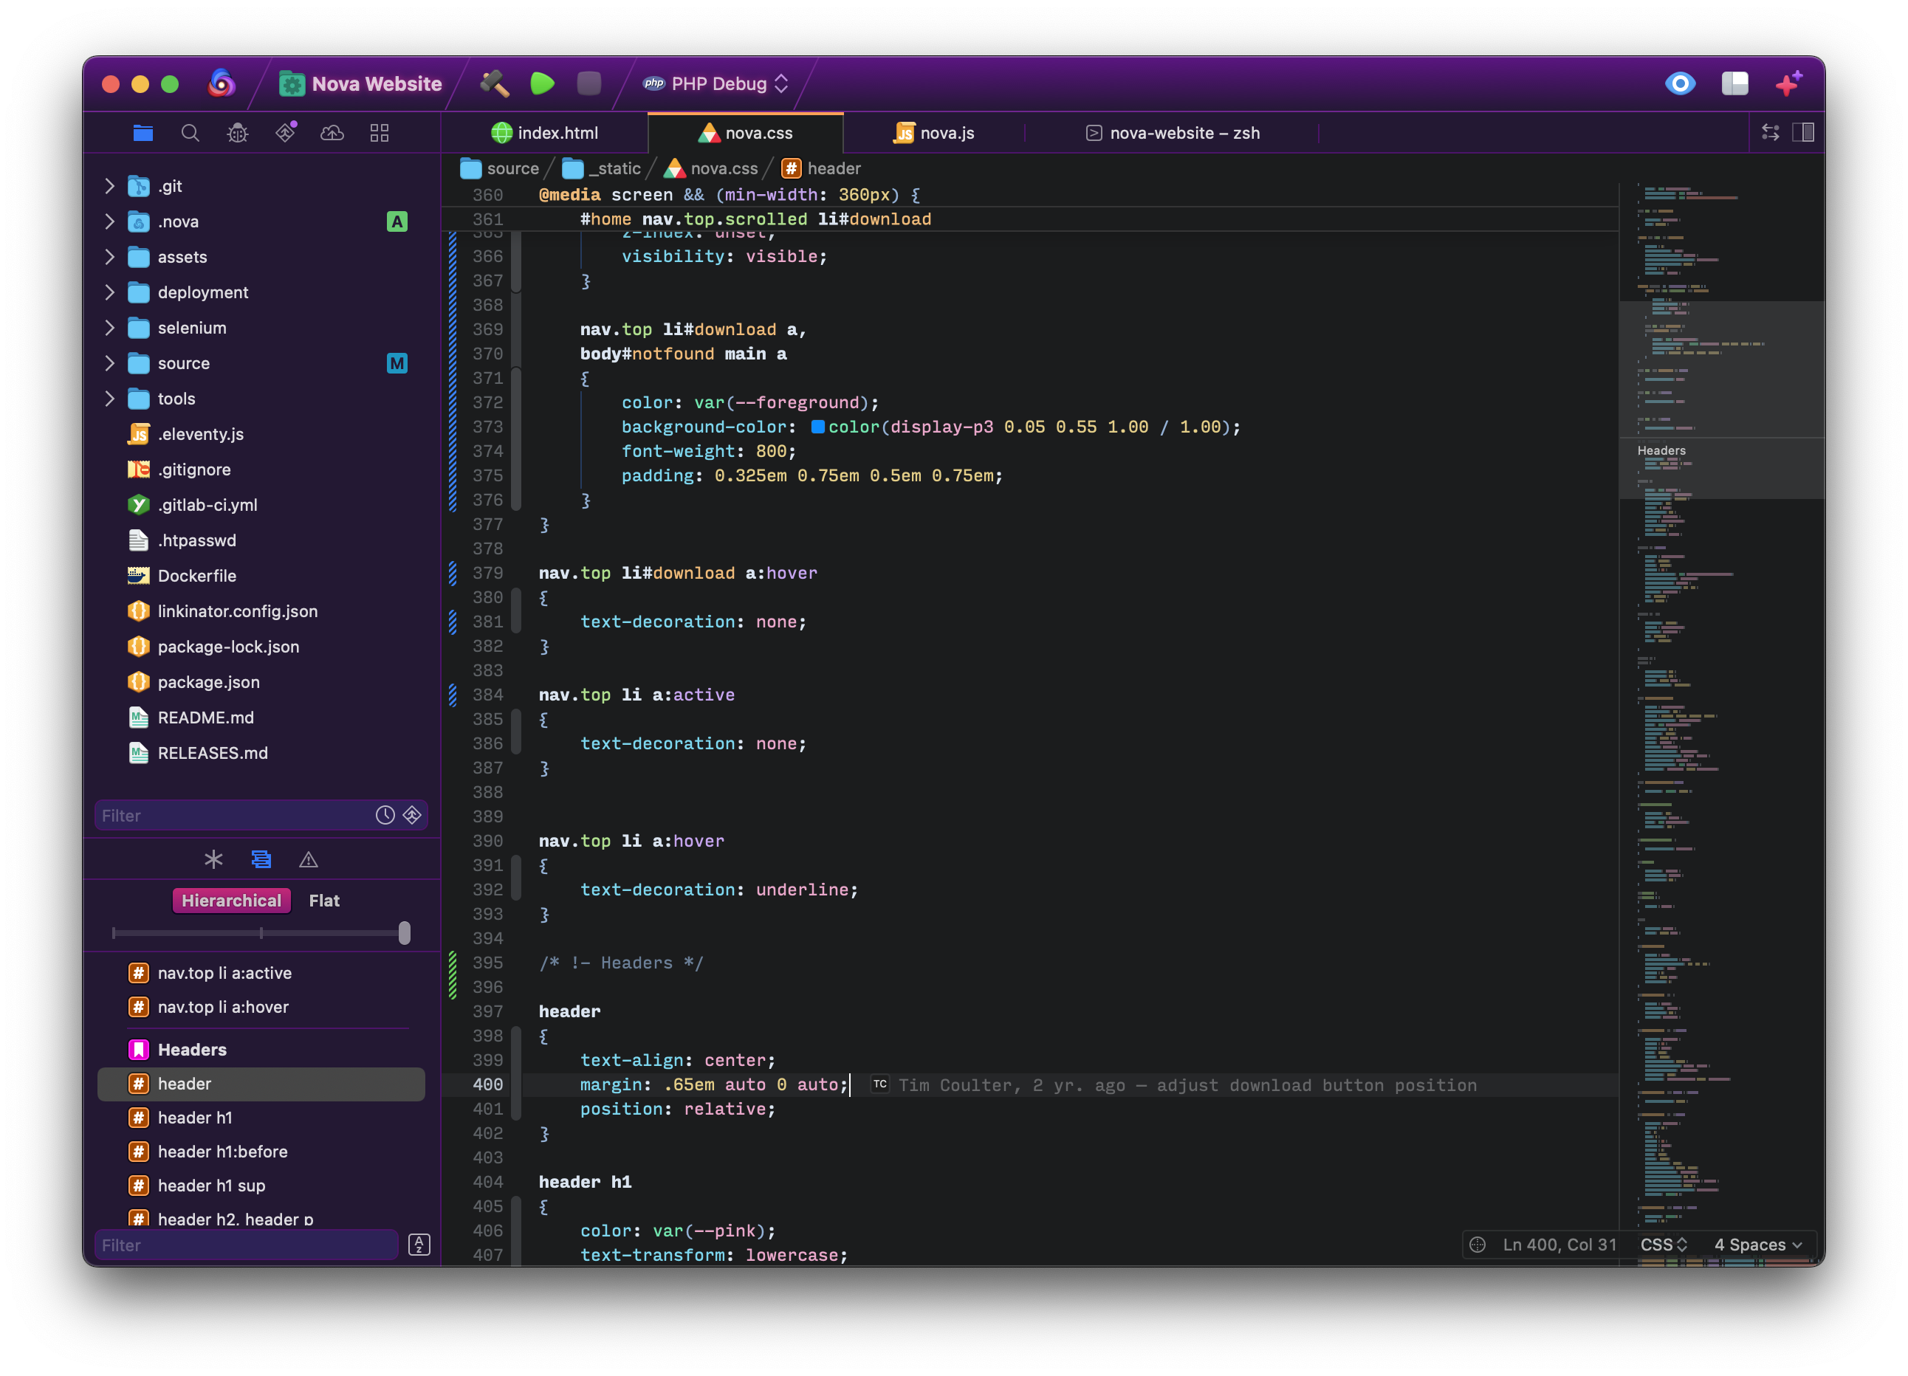
Task: Click the PHP Debug configuration icon
Action: tap(653, 81)
